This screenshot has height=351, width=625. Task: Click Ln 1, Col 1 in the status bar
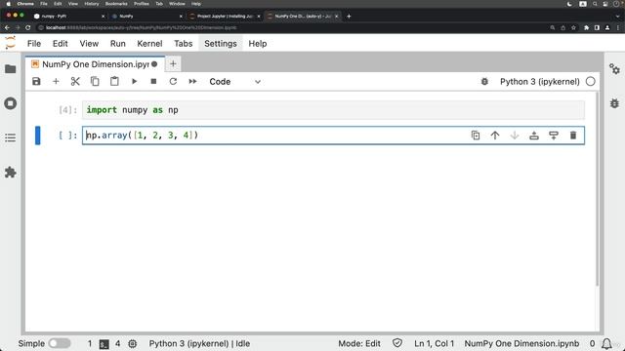pyautogui.click(x=434, y=343)
